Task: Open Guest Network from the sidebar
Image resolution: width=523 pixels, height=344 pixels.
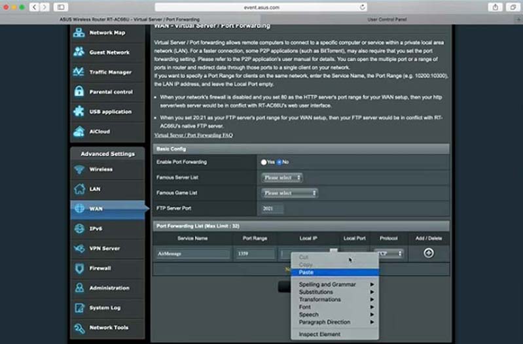Action: click(79, 52)
